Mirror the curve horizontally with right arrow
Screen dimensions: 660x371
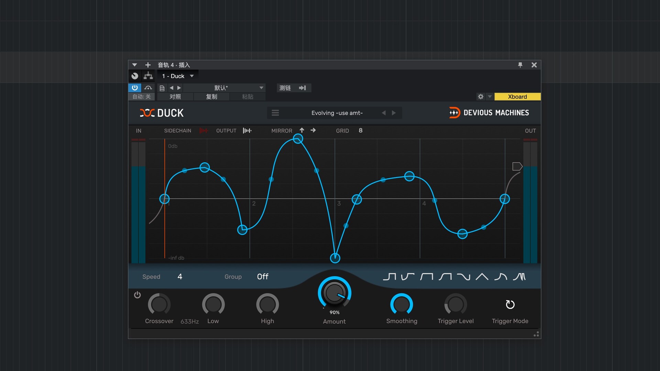[313, 130]
